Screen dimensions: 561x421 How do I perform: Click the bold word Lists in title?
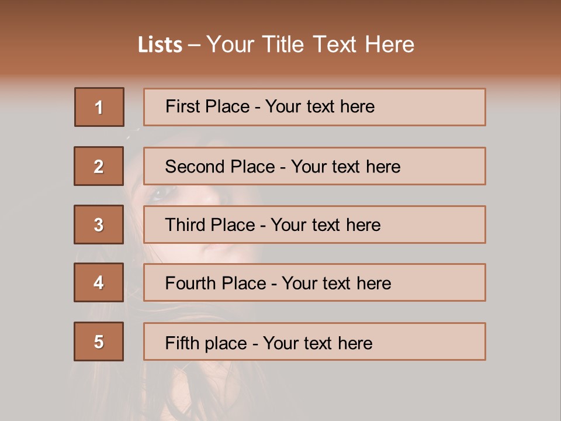tap(160, 45)
